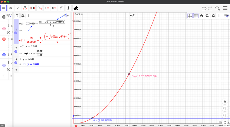Viewport: 230px width, 127px height.
Task: Open the Search magnifier in the toolbar
Action: click(218, 8)
